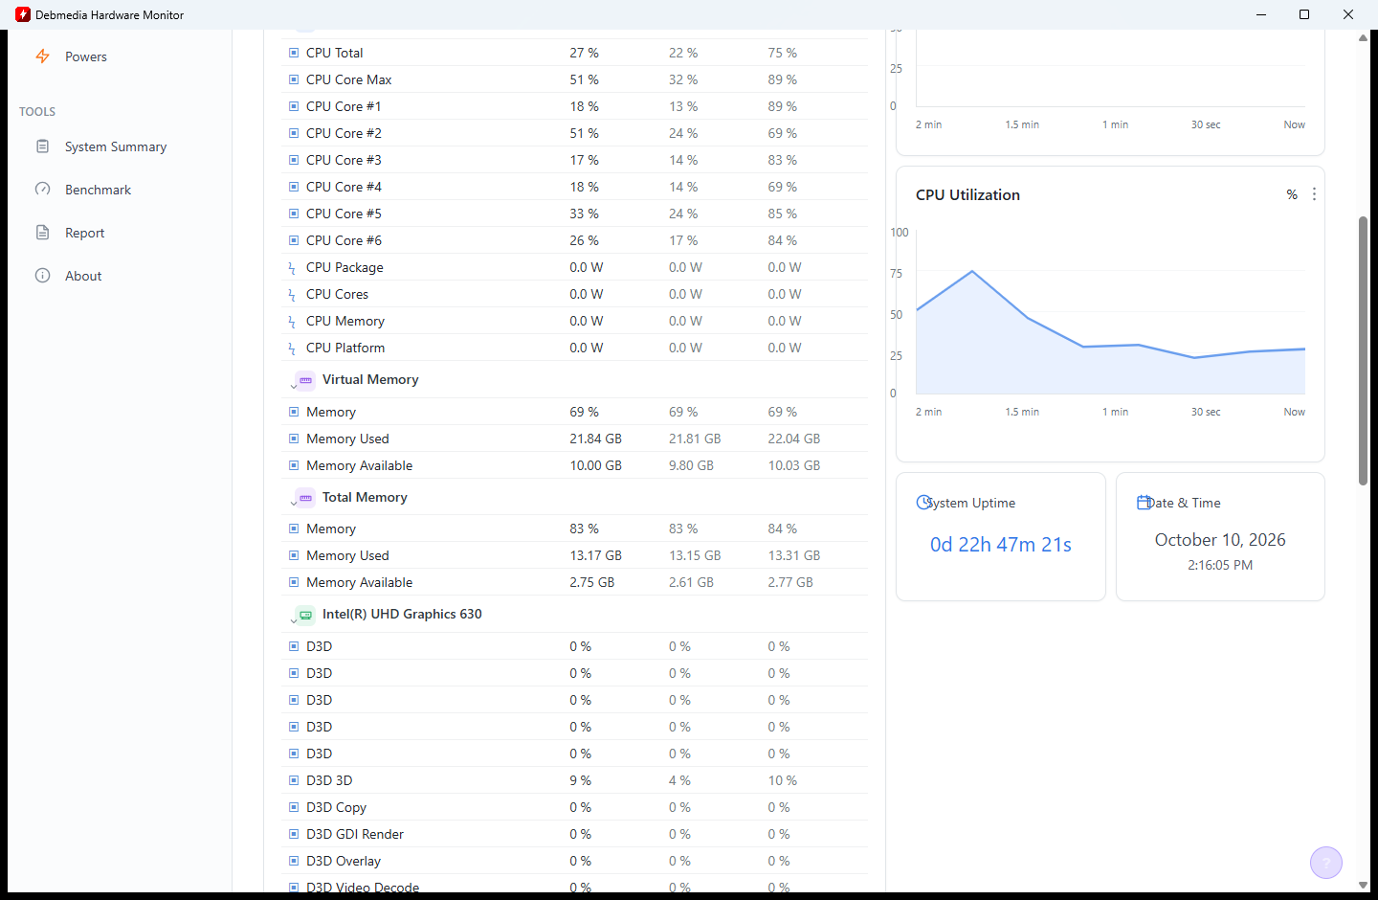This screenshot has width=1378, height=900.
Task: Click the CPU Utilization chart title
Action: pos(967,194)
